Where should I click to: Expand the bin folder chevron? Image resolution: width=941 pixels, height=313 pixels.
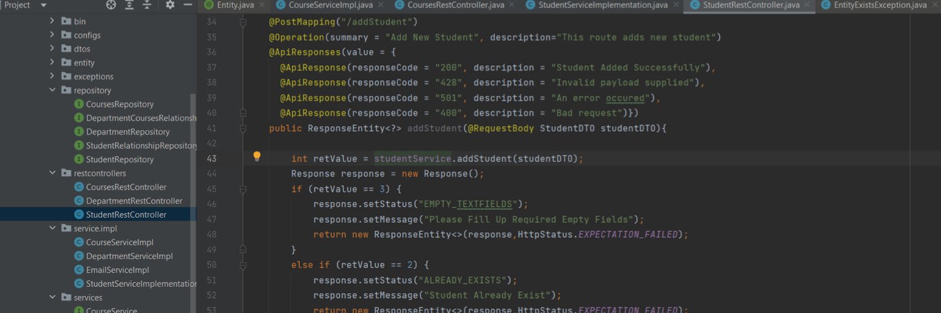[x=53, y=21]
